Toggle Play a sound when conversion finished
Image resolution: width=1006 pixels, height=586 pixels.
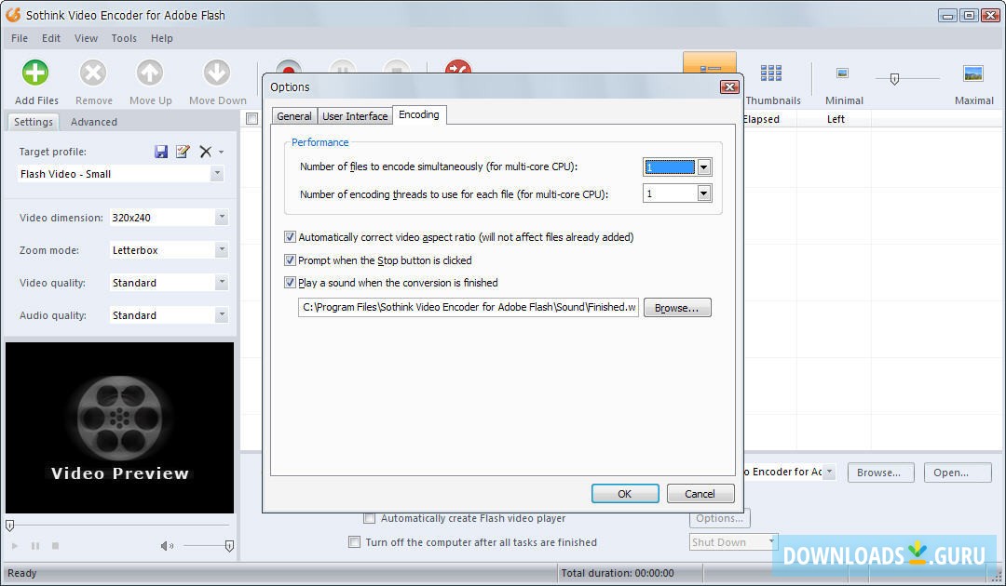coord(290,283)
